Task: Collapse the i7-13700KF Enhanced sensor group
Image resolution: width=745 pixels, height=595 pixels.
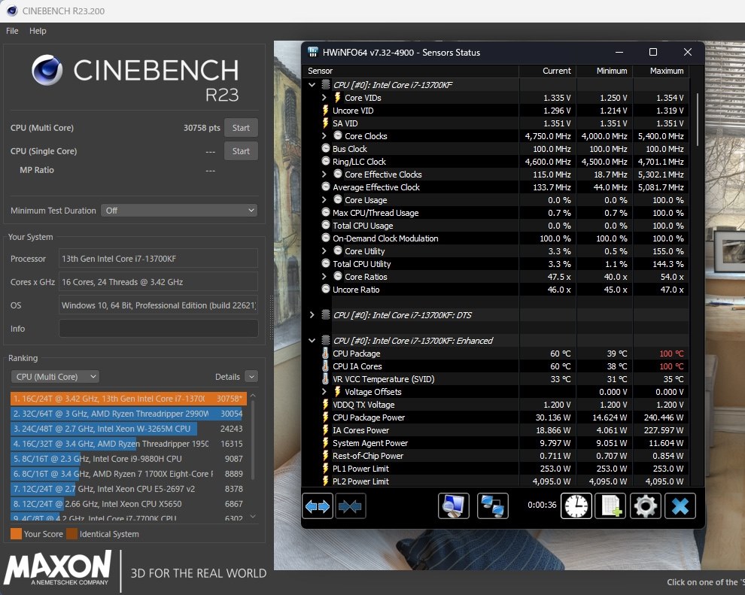Action: [312, 341]
